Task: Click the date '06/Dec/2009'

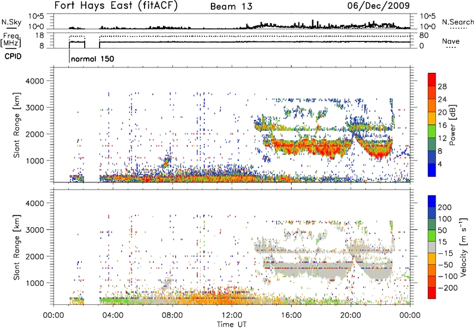Action: (379, 6)
